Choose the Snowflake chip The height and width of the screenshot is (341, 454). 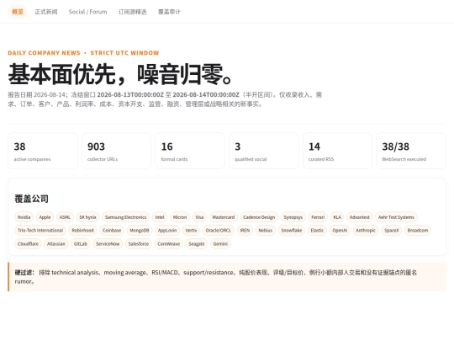pyautogui.click(x=292, y=231)
